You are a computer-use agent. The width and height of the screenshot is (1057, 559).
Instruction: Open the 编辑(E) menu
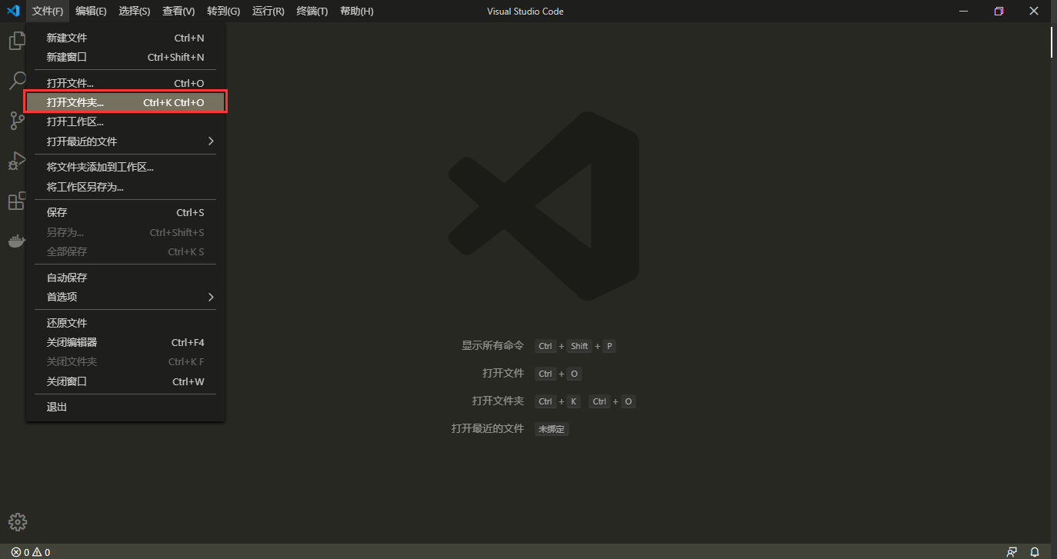(x=91, y=11)
